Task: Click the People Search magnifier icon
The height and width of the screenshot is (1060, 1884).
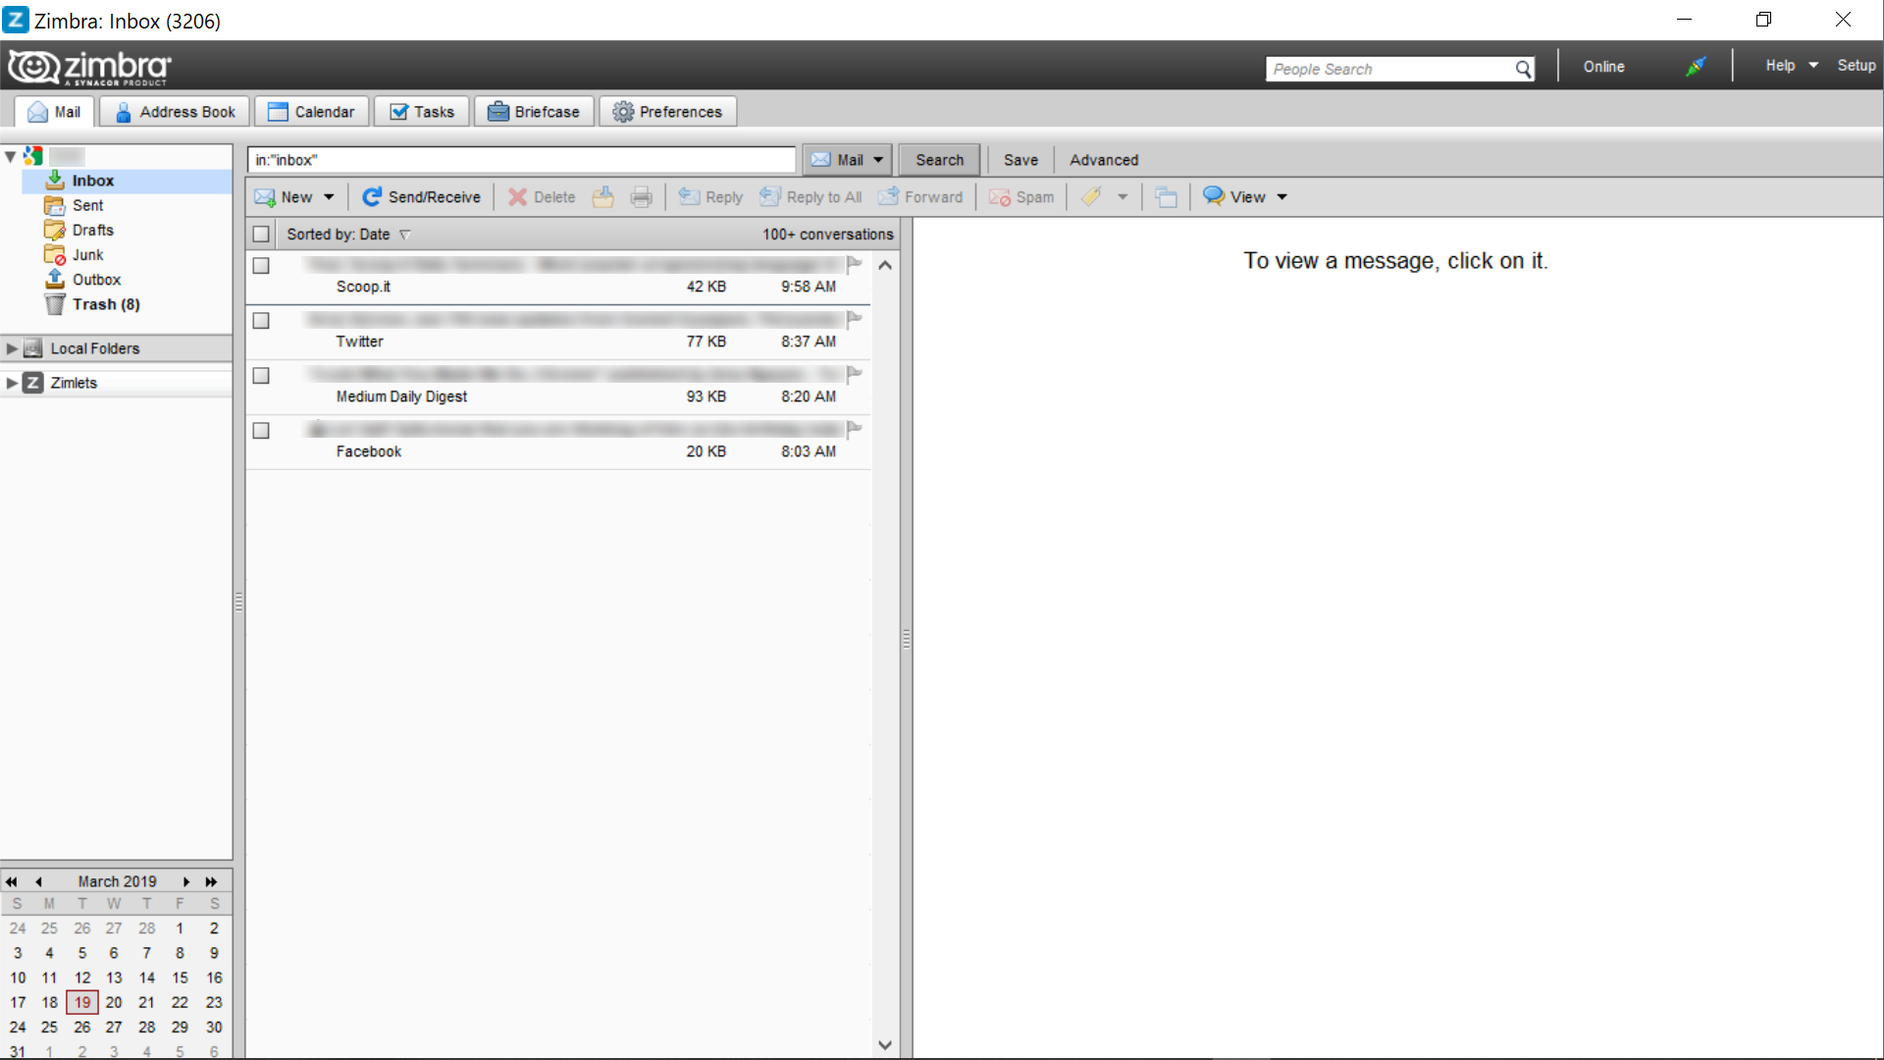Action: coord(1523,69)
